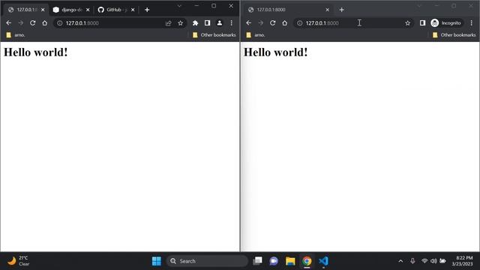Open arno bookmark folder in left window
Viewport: 480px width, 270px height.
point(16,35)
